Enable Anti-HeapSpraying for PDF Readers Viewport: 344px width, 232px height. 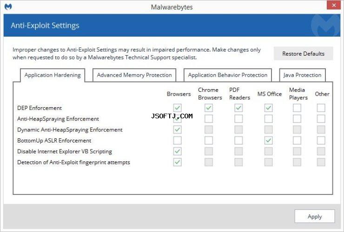pos(238,119)
